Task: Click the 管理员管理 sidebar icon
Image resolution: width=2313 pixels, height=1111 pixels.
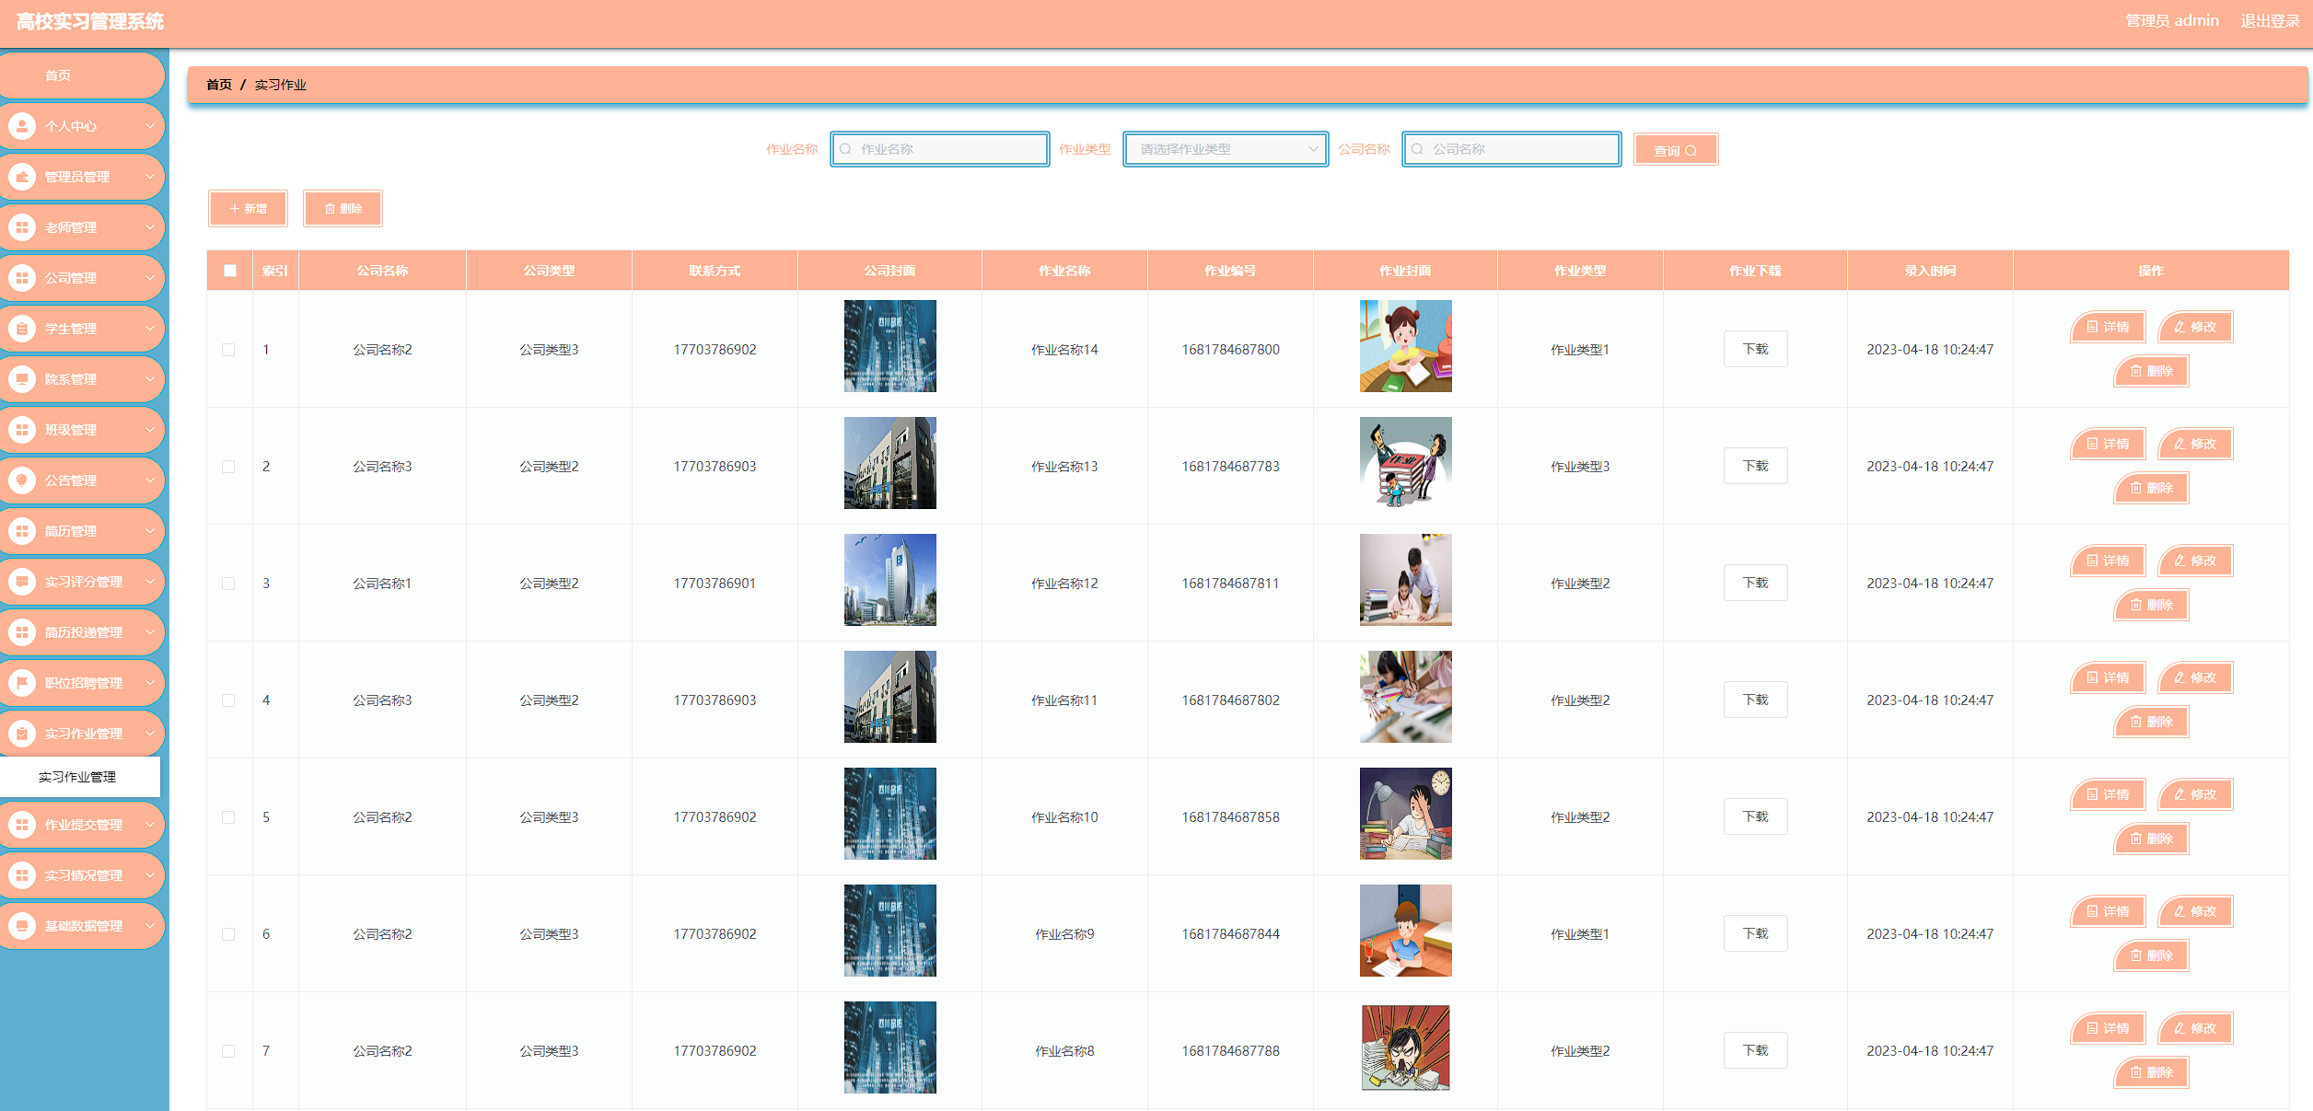Action: pos(22,177)
